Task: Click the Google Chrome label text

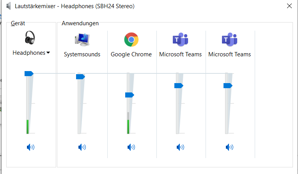Action: coord(131,54)
